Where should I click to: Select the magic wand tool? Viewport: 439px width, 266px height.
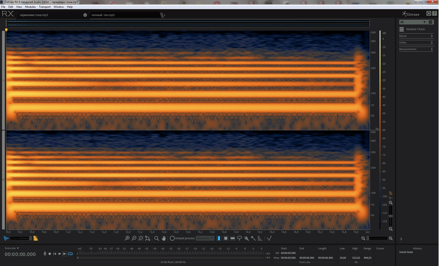pos(253,238)
